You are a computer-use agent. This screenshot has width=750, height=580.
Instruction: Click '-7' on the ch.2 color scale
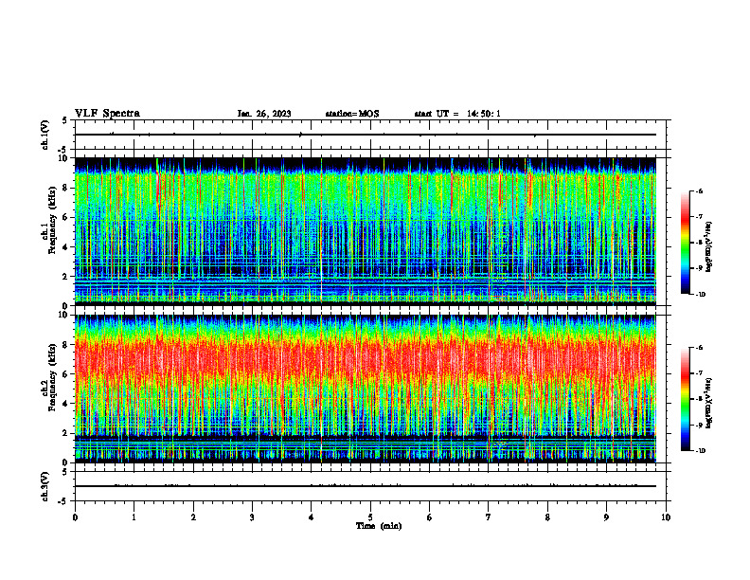(699, 373)
